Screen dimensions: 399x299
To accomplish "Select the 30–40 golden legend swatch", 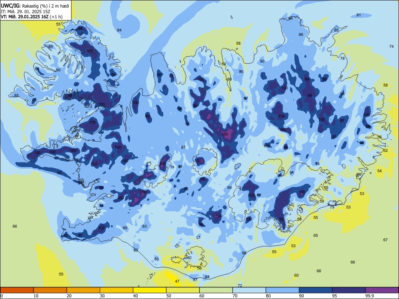I will (x=117, y=290).
